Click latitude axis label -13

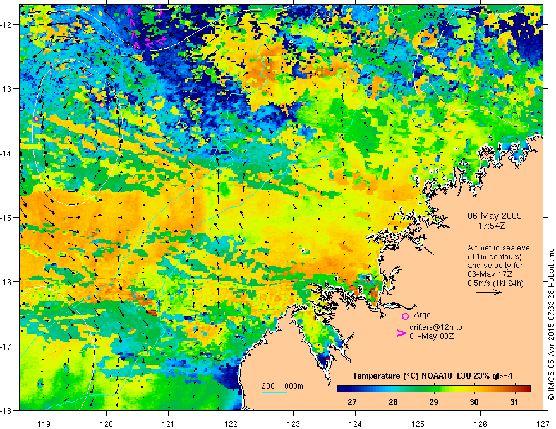[x=7, y=89]
